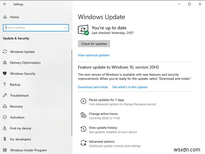Click the 'You're up to date' text
Viewport: 205px width, 154px height.
pos(109,28)
